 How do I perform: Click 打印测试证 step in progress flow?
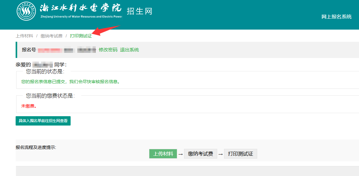tap(240, 154)
